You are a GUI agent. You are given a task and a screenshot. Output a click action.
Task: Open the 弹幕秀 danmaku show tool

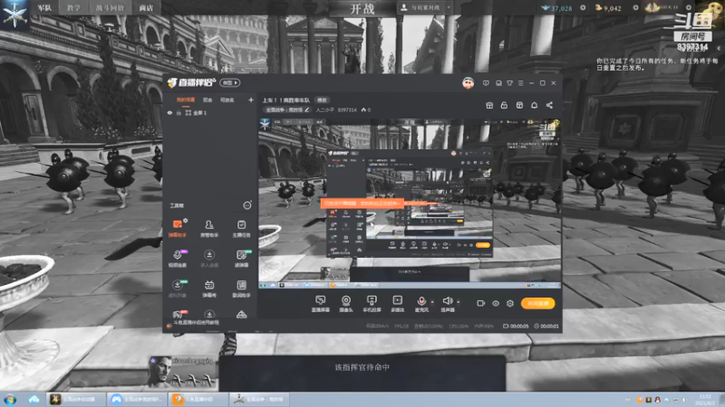point(209,289)
